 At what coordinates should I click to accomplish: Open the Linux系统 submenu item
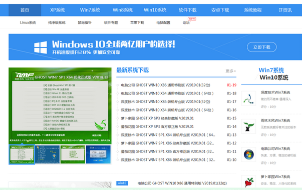coord(28,22)
